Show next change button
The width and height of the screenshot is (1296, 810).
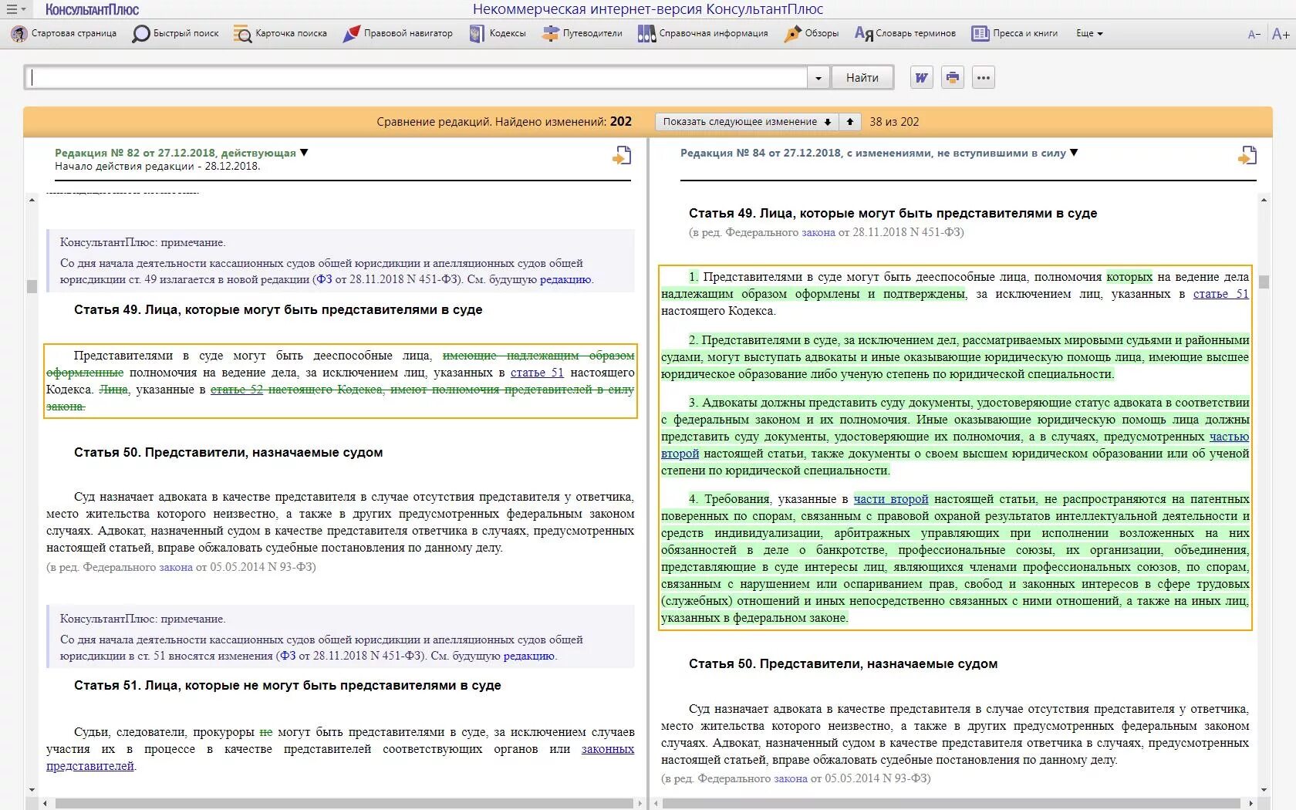pyautogui.click(x=747, y=122)
